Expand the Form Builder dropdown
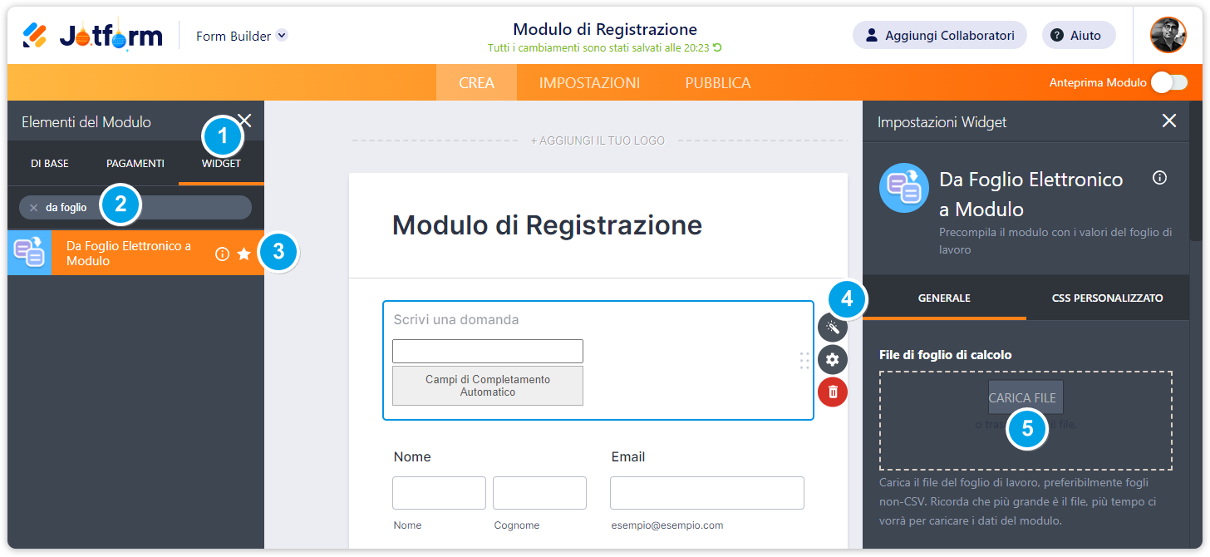 (281, 36)
